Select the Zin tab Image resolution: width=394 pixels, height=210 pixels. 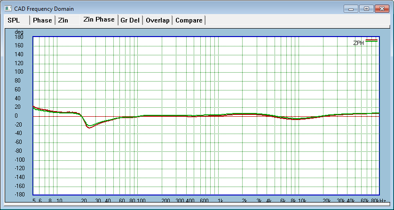68,20
